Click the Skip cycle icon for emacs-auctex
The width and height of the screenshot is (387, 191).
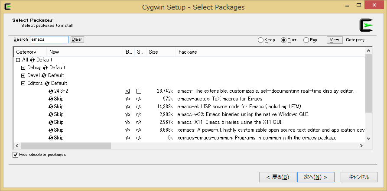[51, 99]
